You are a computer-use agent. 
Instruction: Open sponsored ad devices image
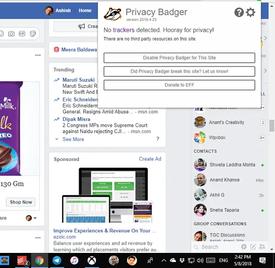[107, 195]
